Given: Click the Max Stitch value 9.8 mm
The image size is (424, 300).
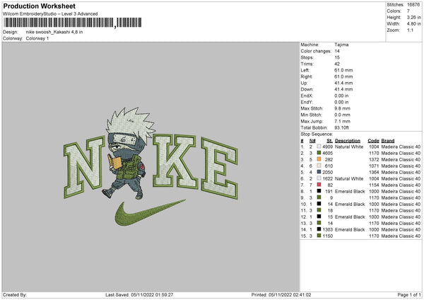Looking at the screenshot, I should (342, 108).
